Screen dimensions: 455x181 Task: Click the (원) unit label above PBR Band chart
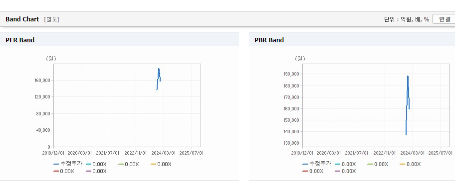(300, 59)
